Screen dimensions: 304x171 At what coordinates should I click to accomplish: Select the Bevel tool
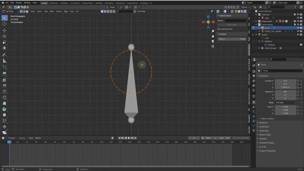pyautogui.click(x=4, y=85)
